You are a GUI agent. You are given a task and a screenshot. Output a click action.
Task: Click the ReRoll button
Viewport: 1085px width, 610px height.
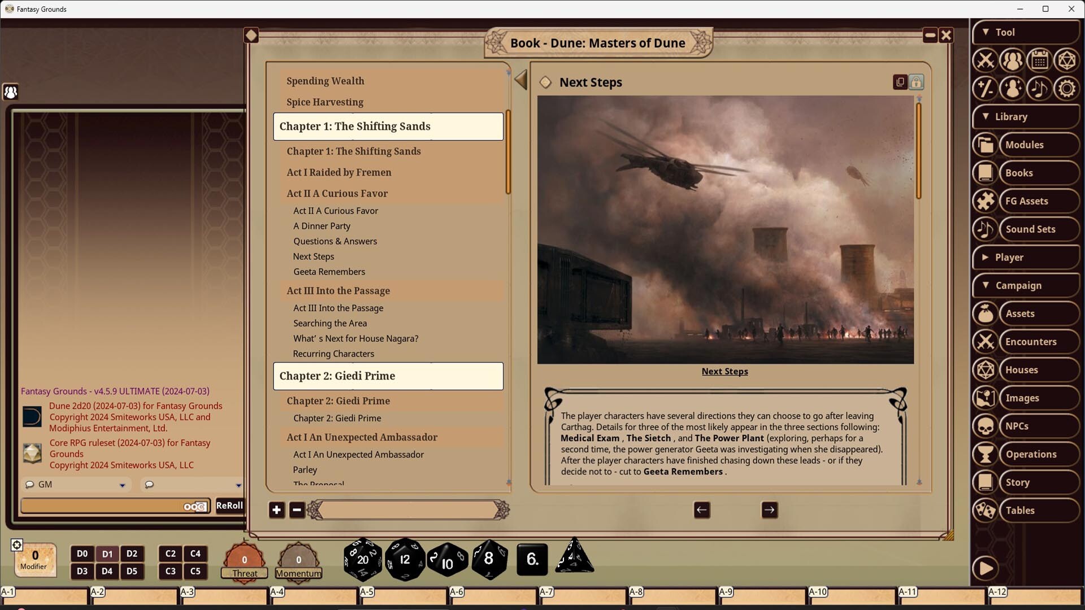click(x=229, y=506)
